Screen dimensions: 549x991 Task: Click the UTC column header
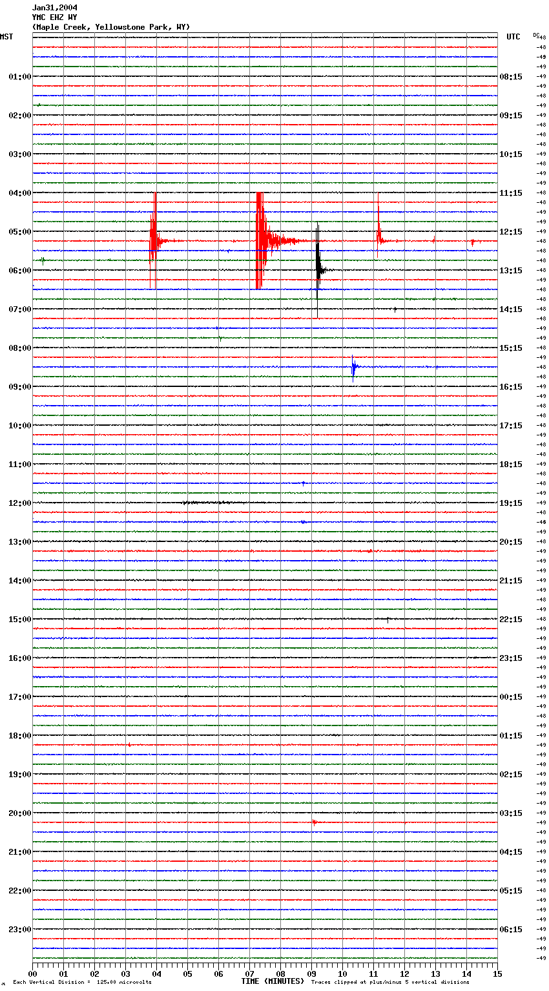(513, 37)
